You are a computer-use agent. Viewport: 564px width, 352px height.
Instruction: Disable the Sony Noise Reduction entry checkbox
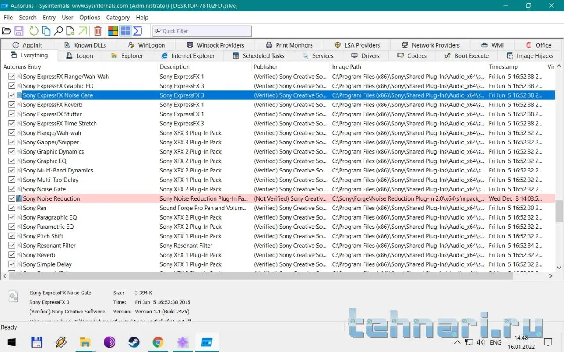tap(11, 198)
